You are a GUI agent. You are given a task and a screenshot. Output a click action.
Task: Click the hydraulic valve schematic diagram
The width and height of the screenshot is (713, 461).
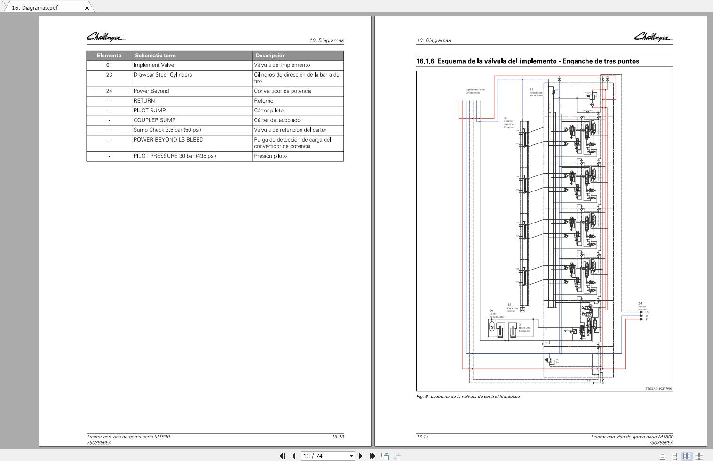545,230
